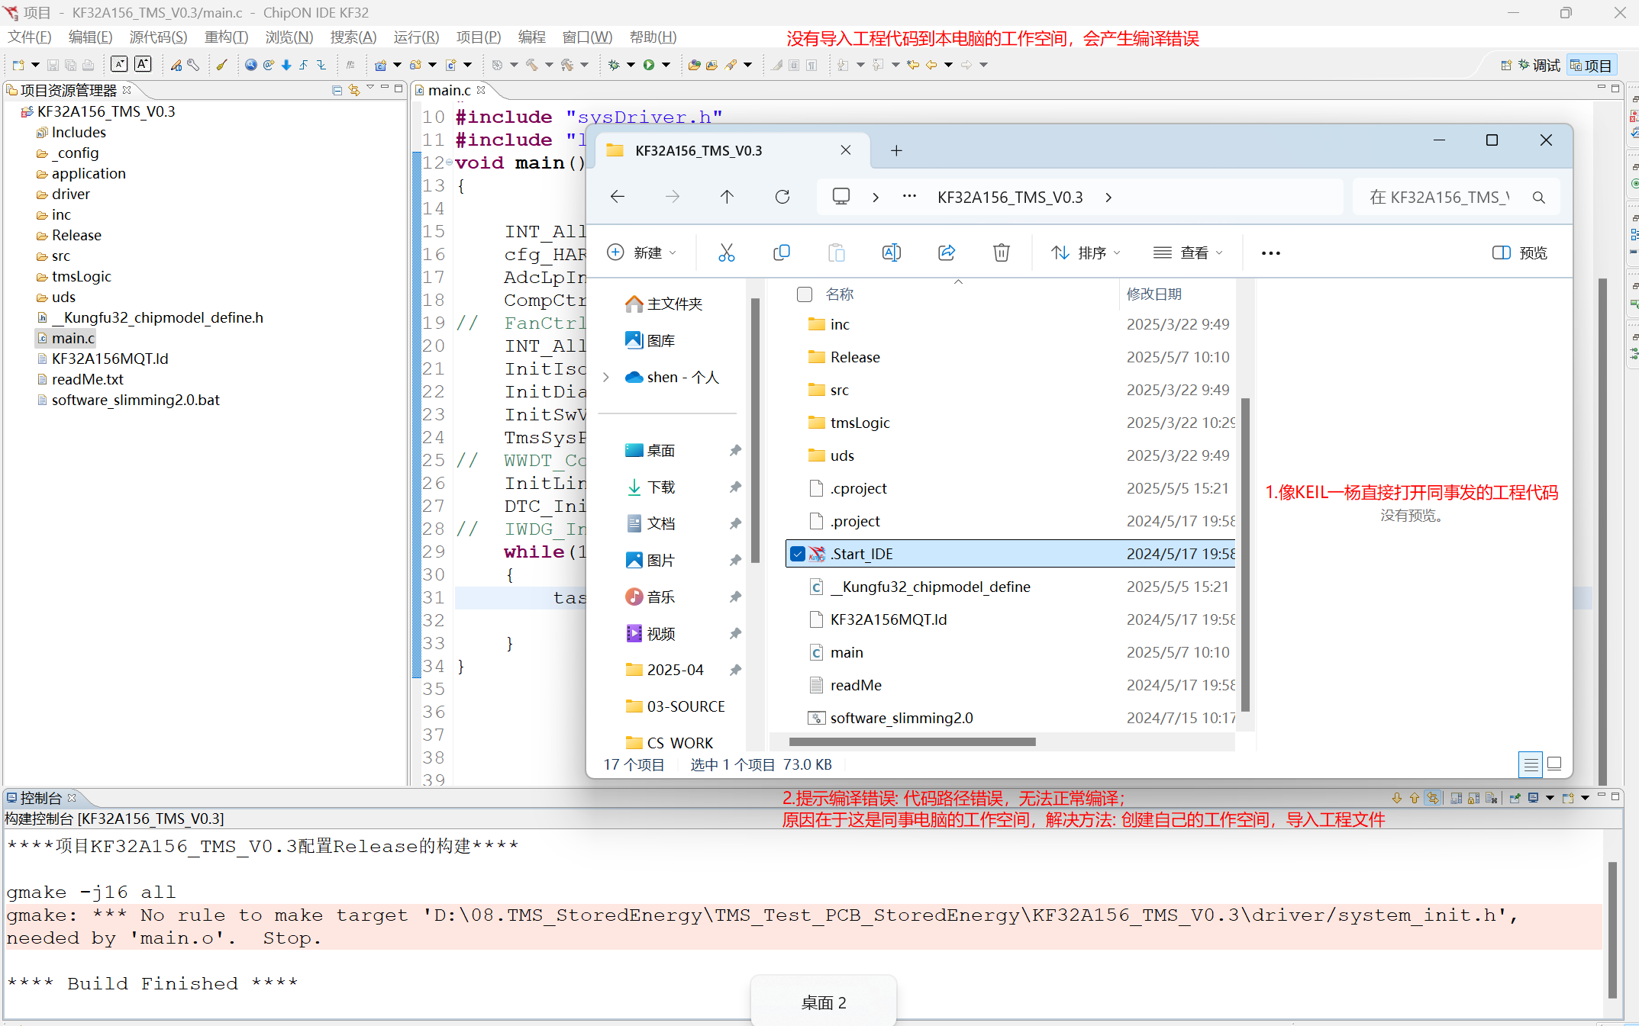This screenshot has height=1026, width=1639.
Task: Click the Up directory arrow in Explorer
Action: click(726, 197)
